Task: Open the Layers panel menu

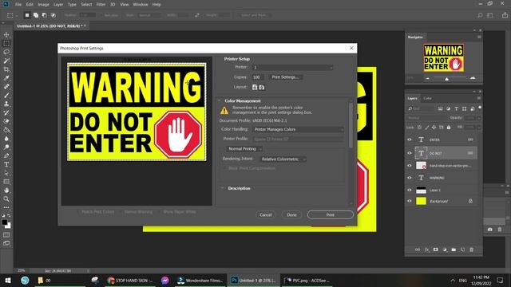Action: coord(479,98)
